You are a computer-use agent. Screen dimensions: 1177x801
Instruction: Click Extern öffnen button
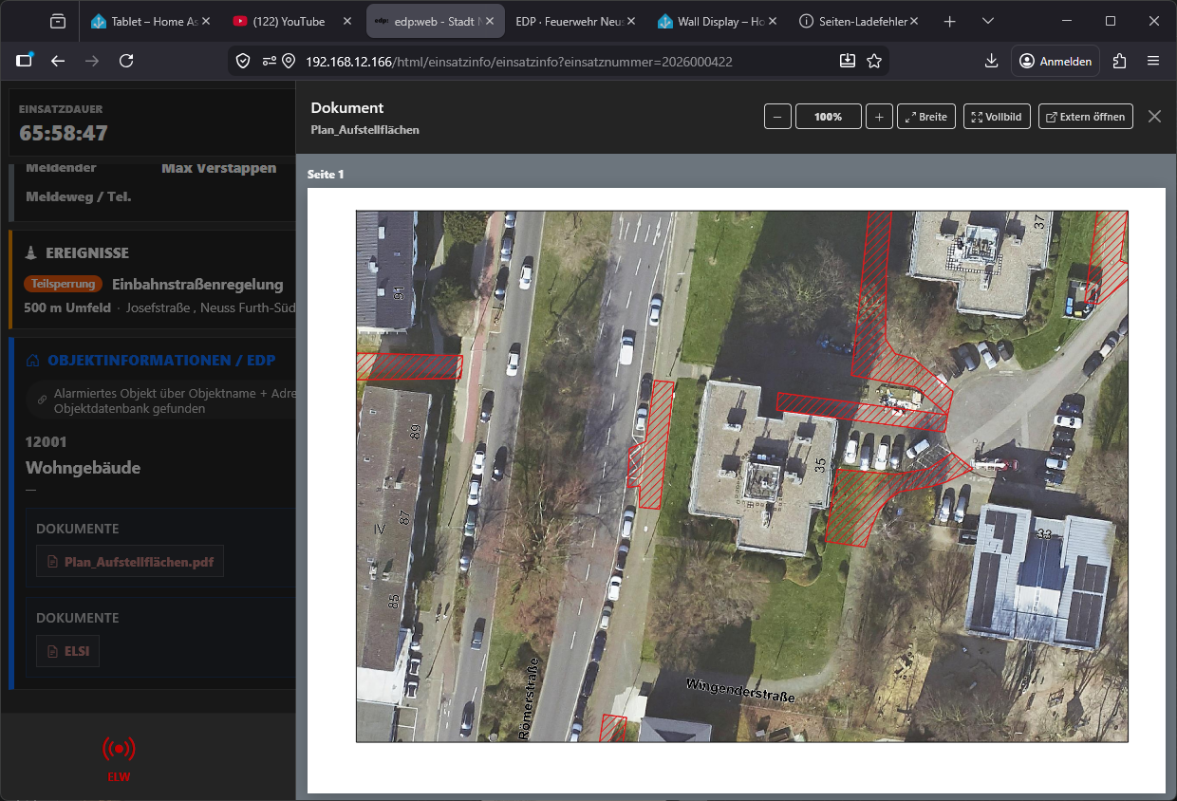click(x=1086, y=117)
